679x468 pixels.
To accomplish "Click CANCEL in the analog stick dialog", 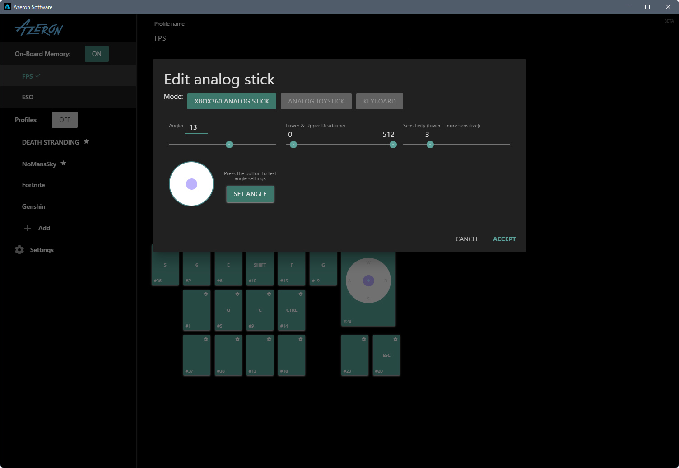I will click(467, 239).
